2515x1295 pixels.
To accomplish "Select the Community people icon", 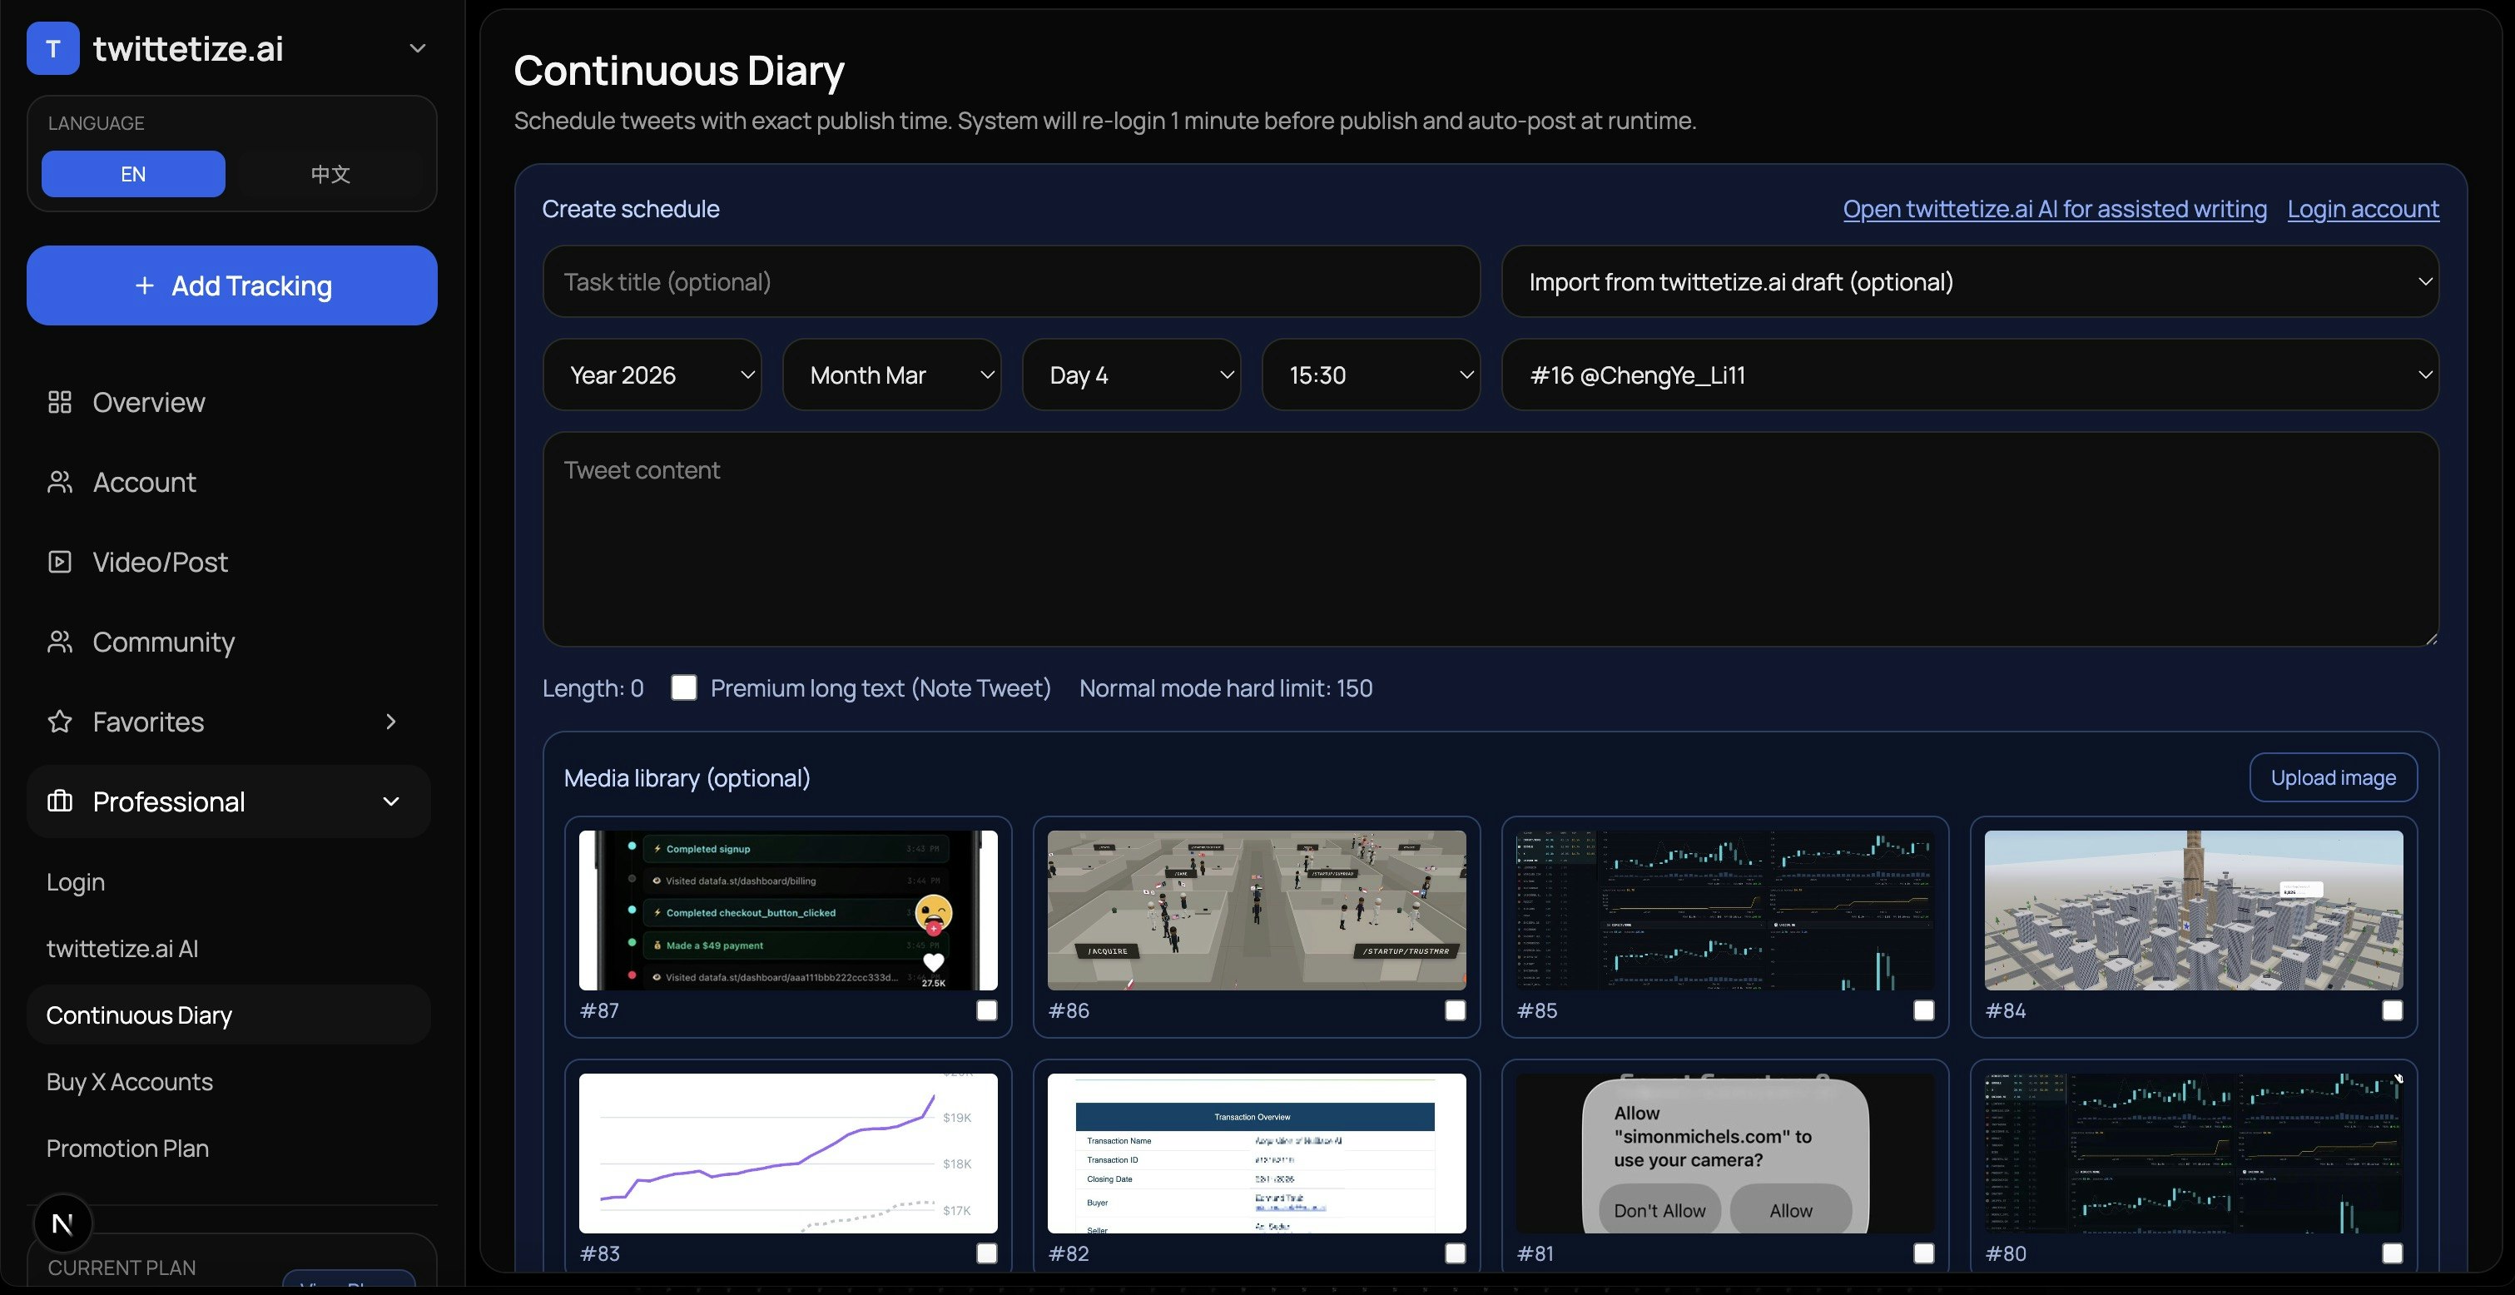I will tap(60, 642).
